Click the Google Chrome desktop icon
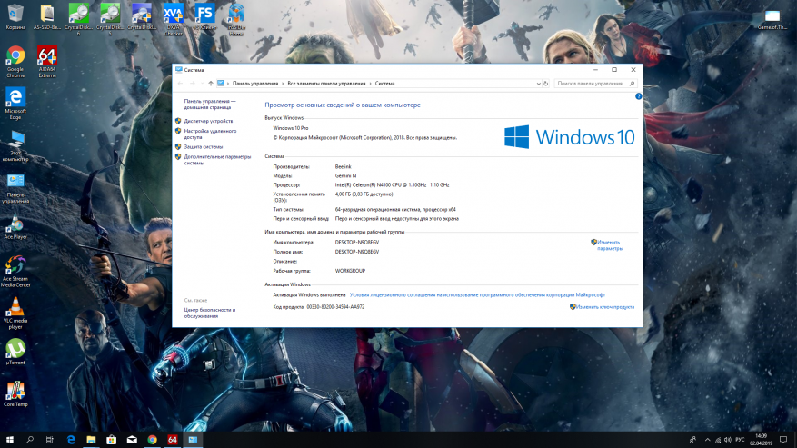 (15, 57)
